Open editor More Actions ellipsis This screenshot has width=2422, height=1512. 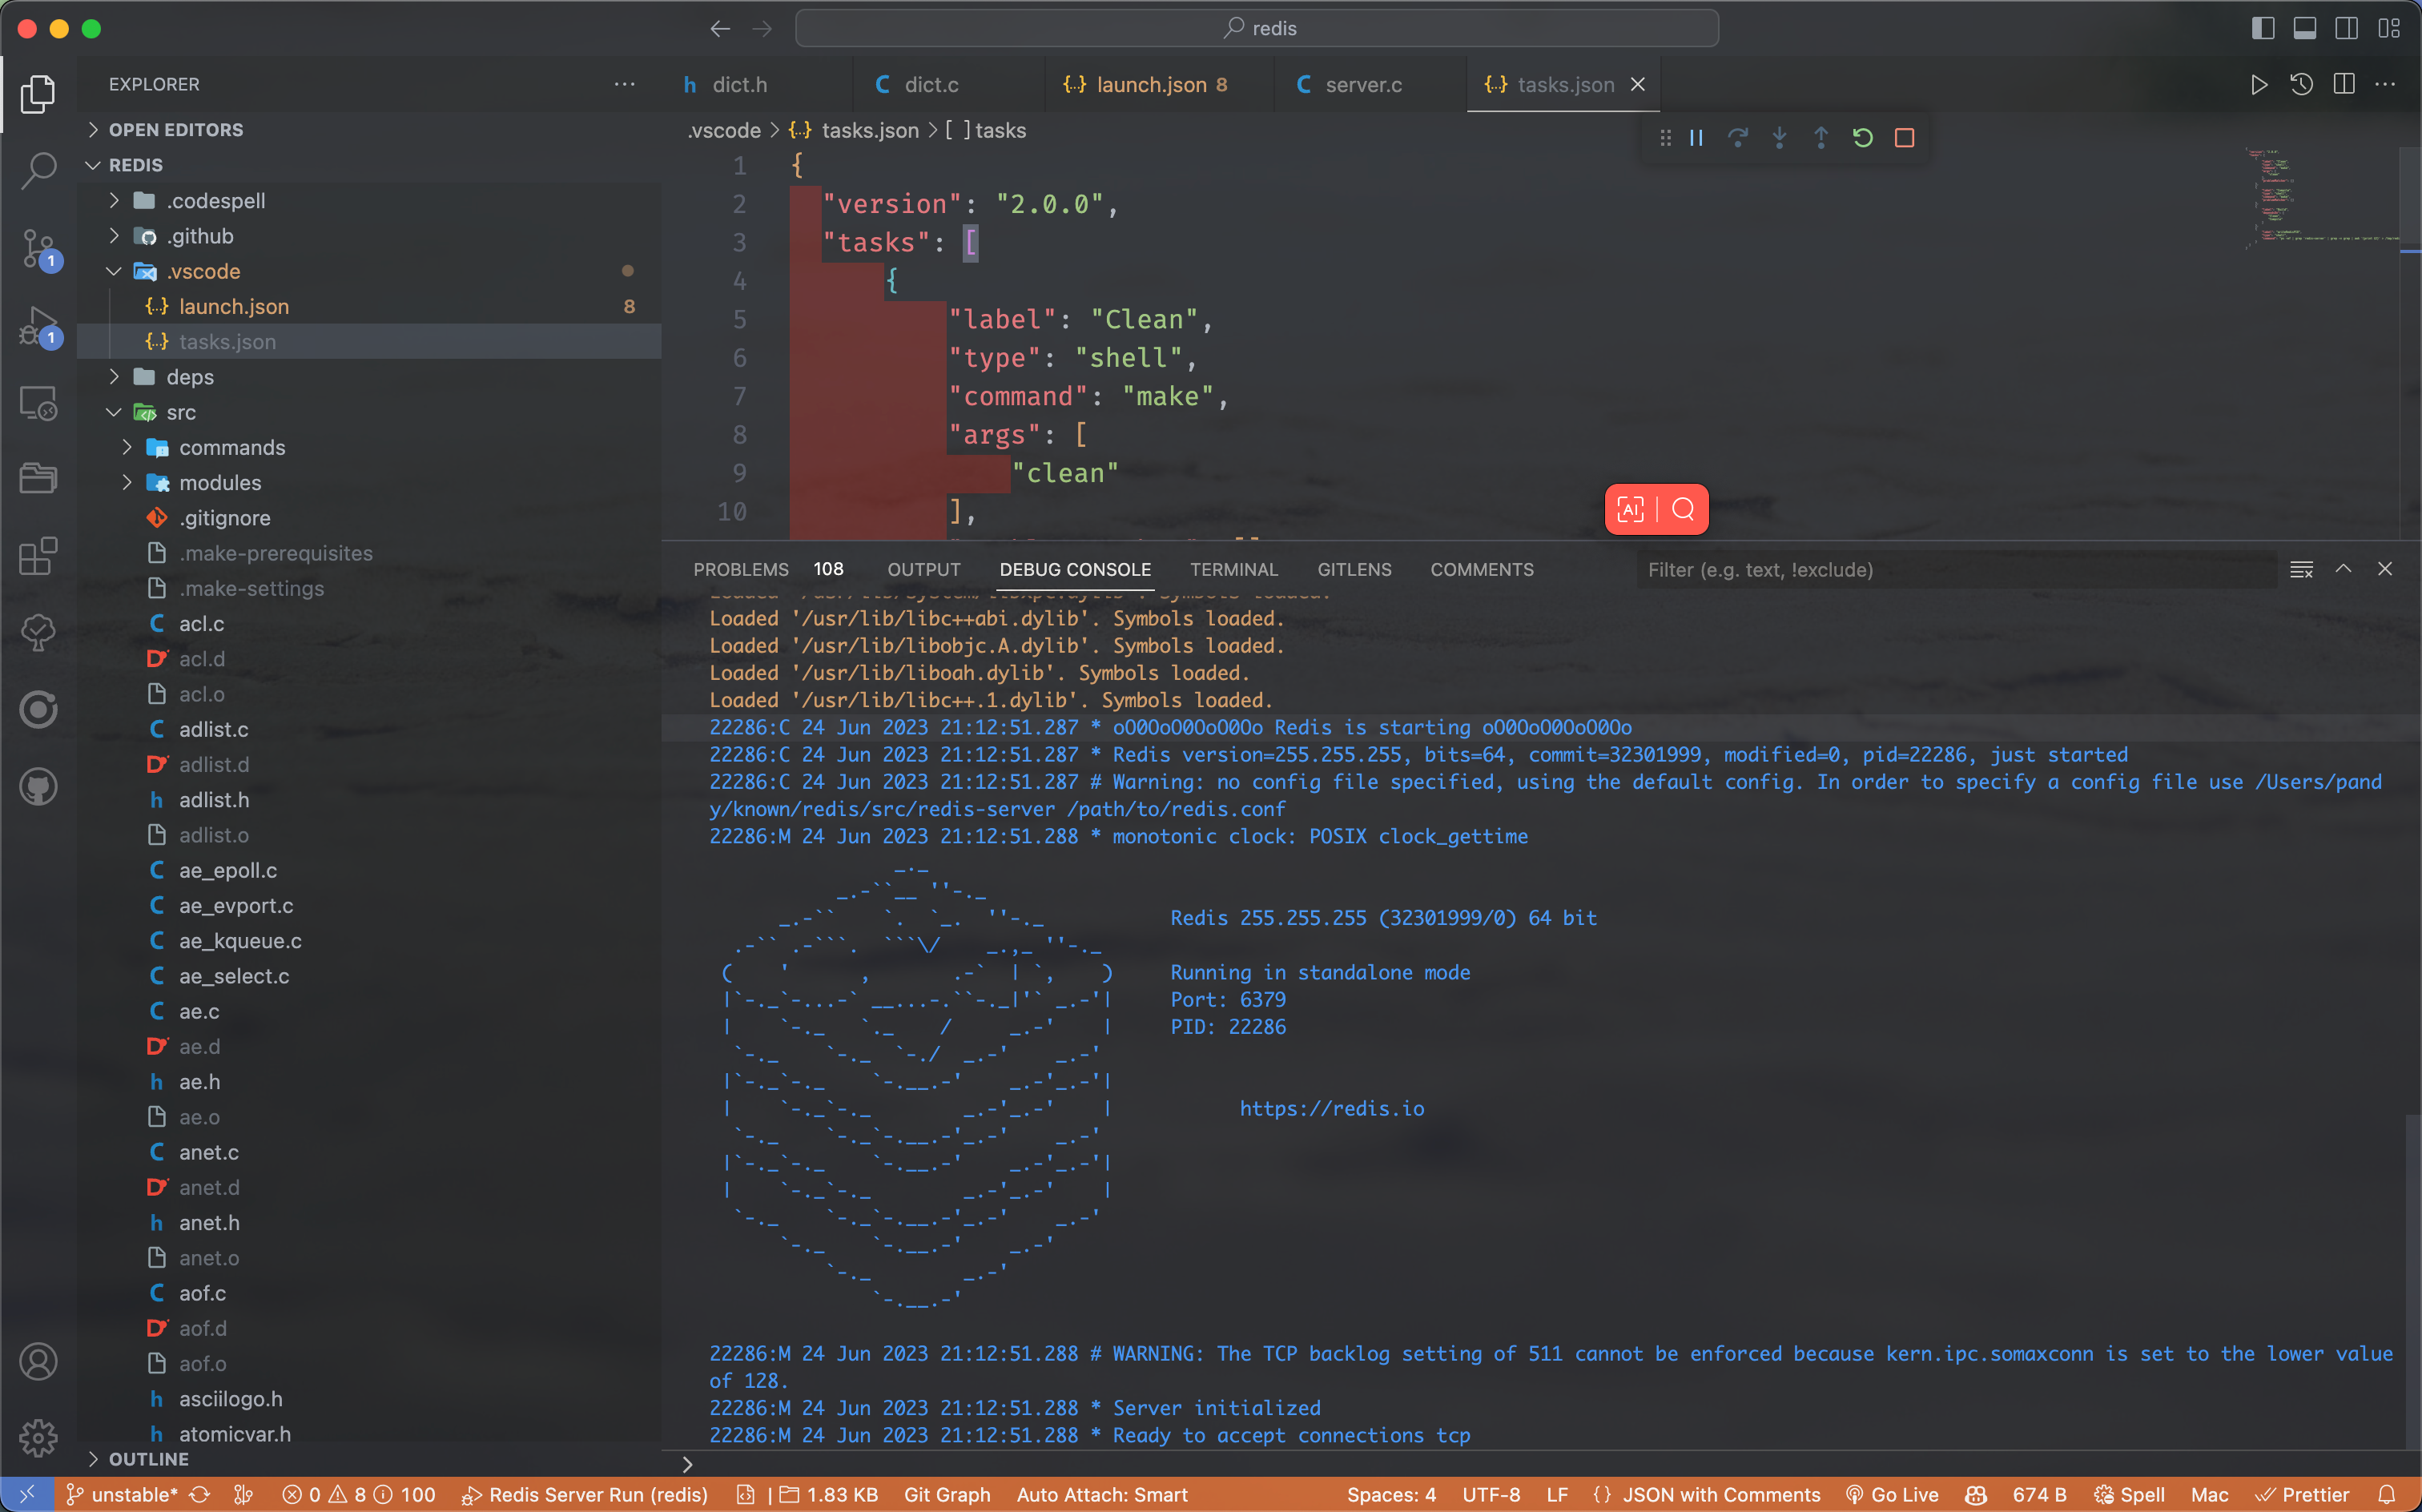(x=2385, y=85)
